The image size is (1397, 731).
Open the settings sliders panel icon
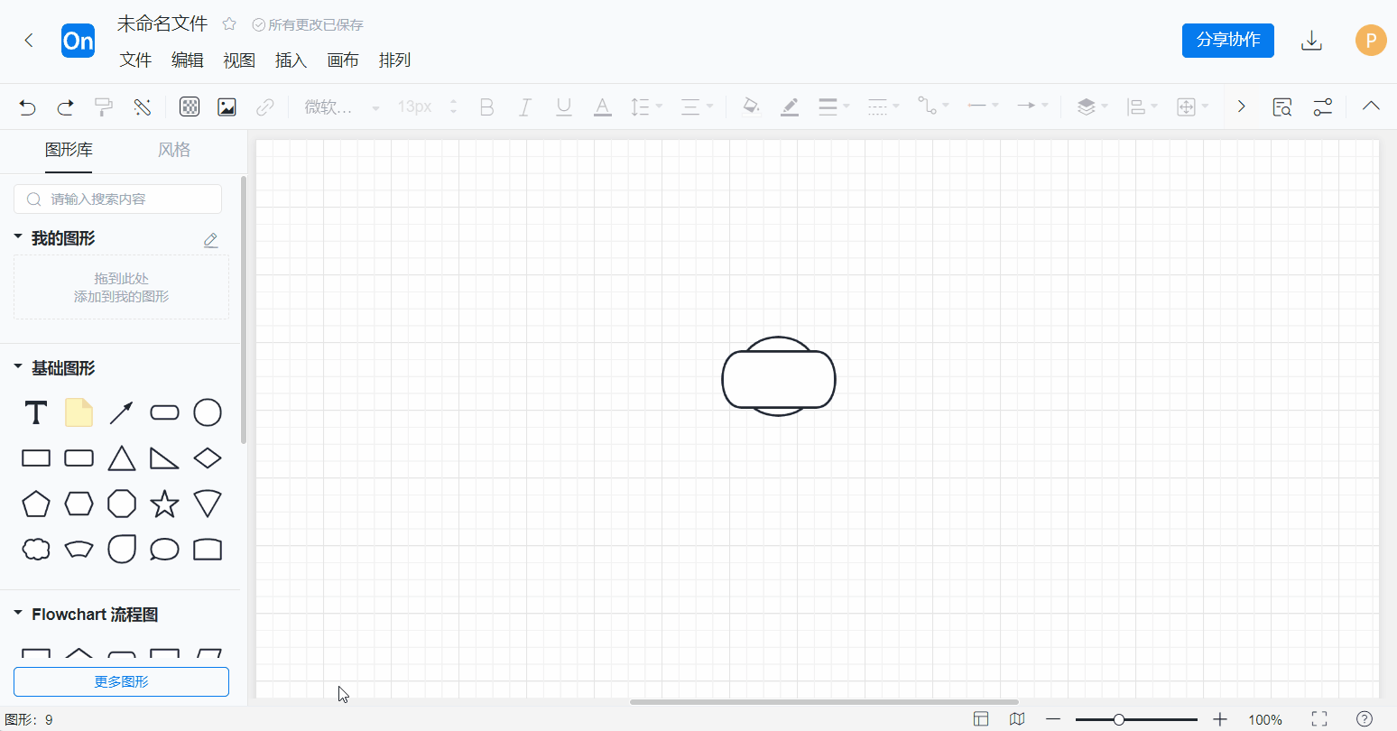point(1323,107)
